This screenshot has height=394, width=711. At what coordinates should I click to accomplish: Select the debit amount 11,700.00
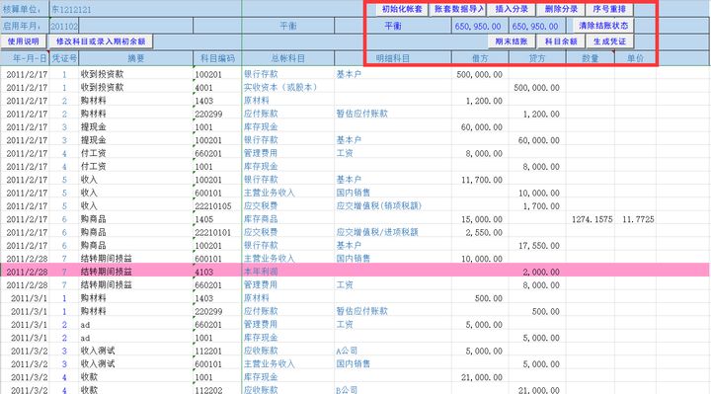pos(482,180)
